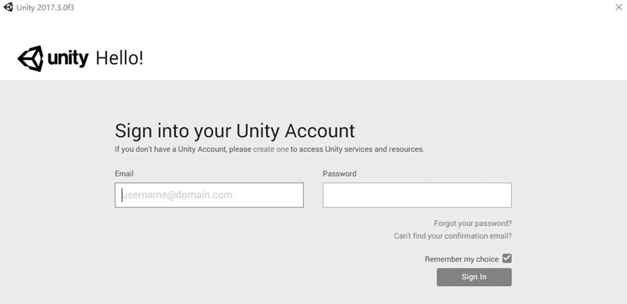Click the unity wordmark beside the cube logo
The height and width of the screenshot is (304, 627).
[x=68, y=58]
